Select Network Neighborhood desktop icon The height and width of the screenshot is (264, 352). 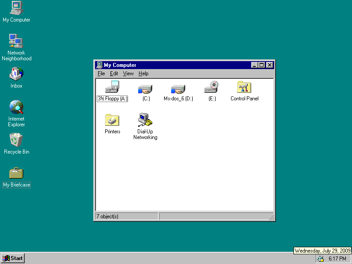pyautogui.click(x=16, y=41)
